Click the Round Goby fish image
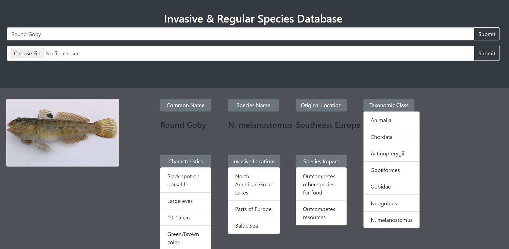The image size is (509, 249). (x=62, y=132)
